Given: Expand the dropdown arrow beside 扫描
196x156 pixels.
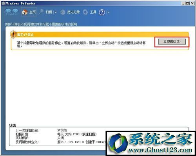Looking at the screenshot, I should coord(56,12).
